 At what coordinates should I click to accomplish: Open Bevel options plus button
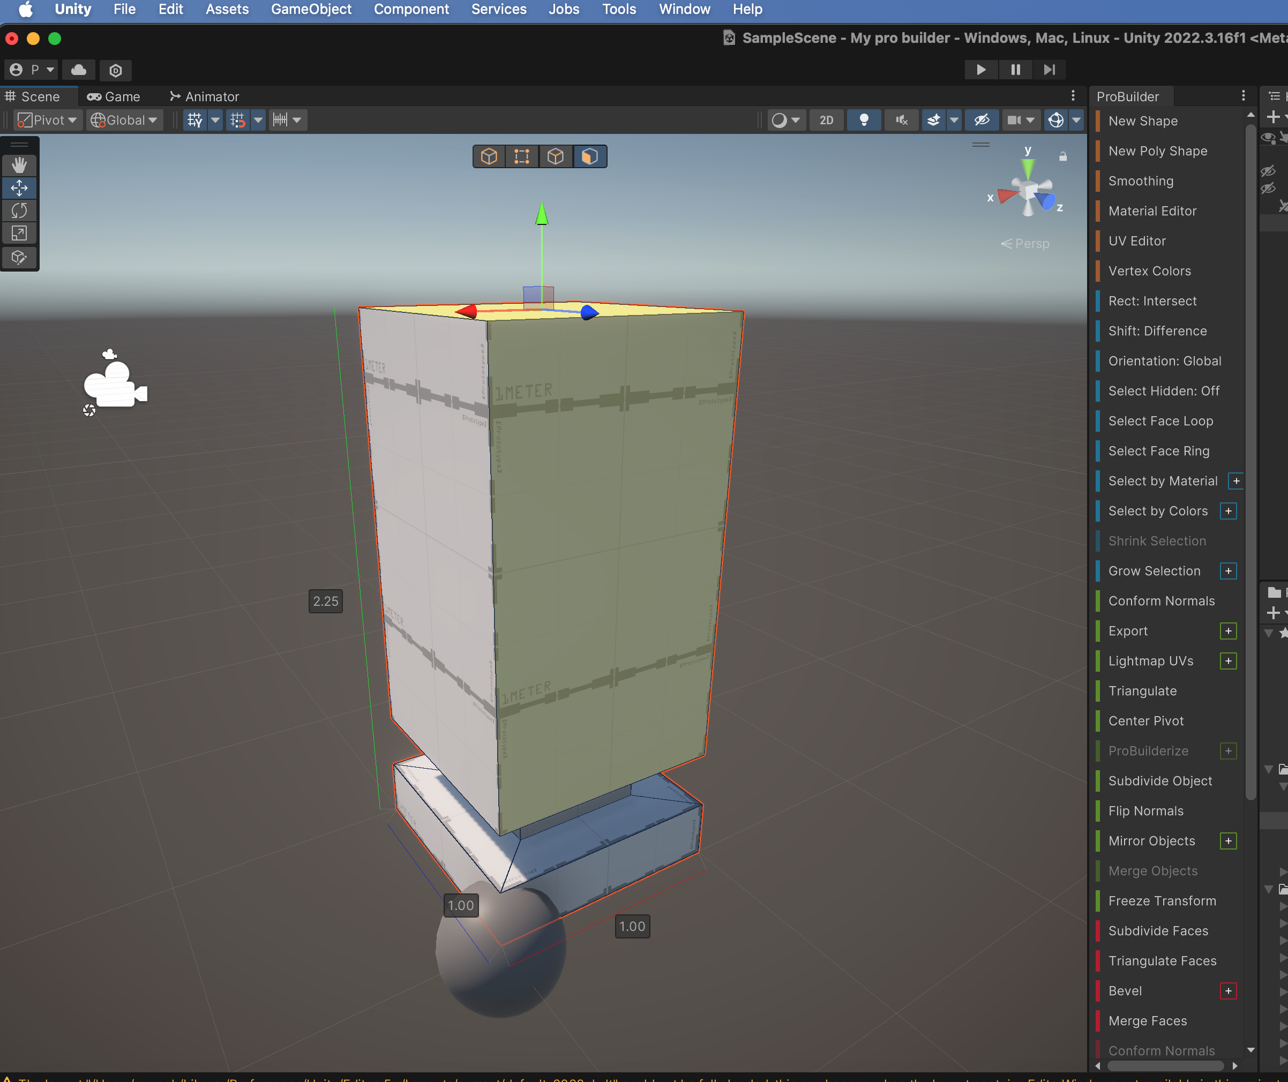point(1228,990)
